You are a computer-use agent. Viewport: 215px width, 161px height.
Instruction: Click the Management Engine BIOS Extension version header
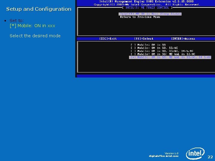click(146, 1)
